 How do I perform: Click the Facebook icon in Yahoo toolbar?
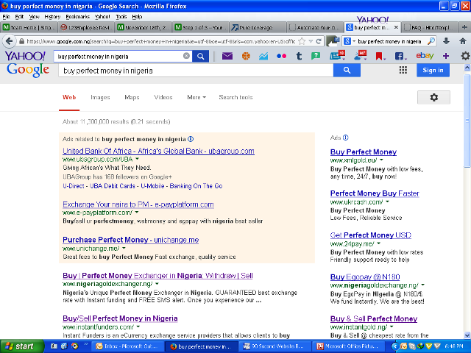pyautogui.click(x=400, y=56)
